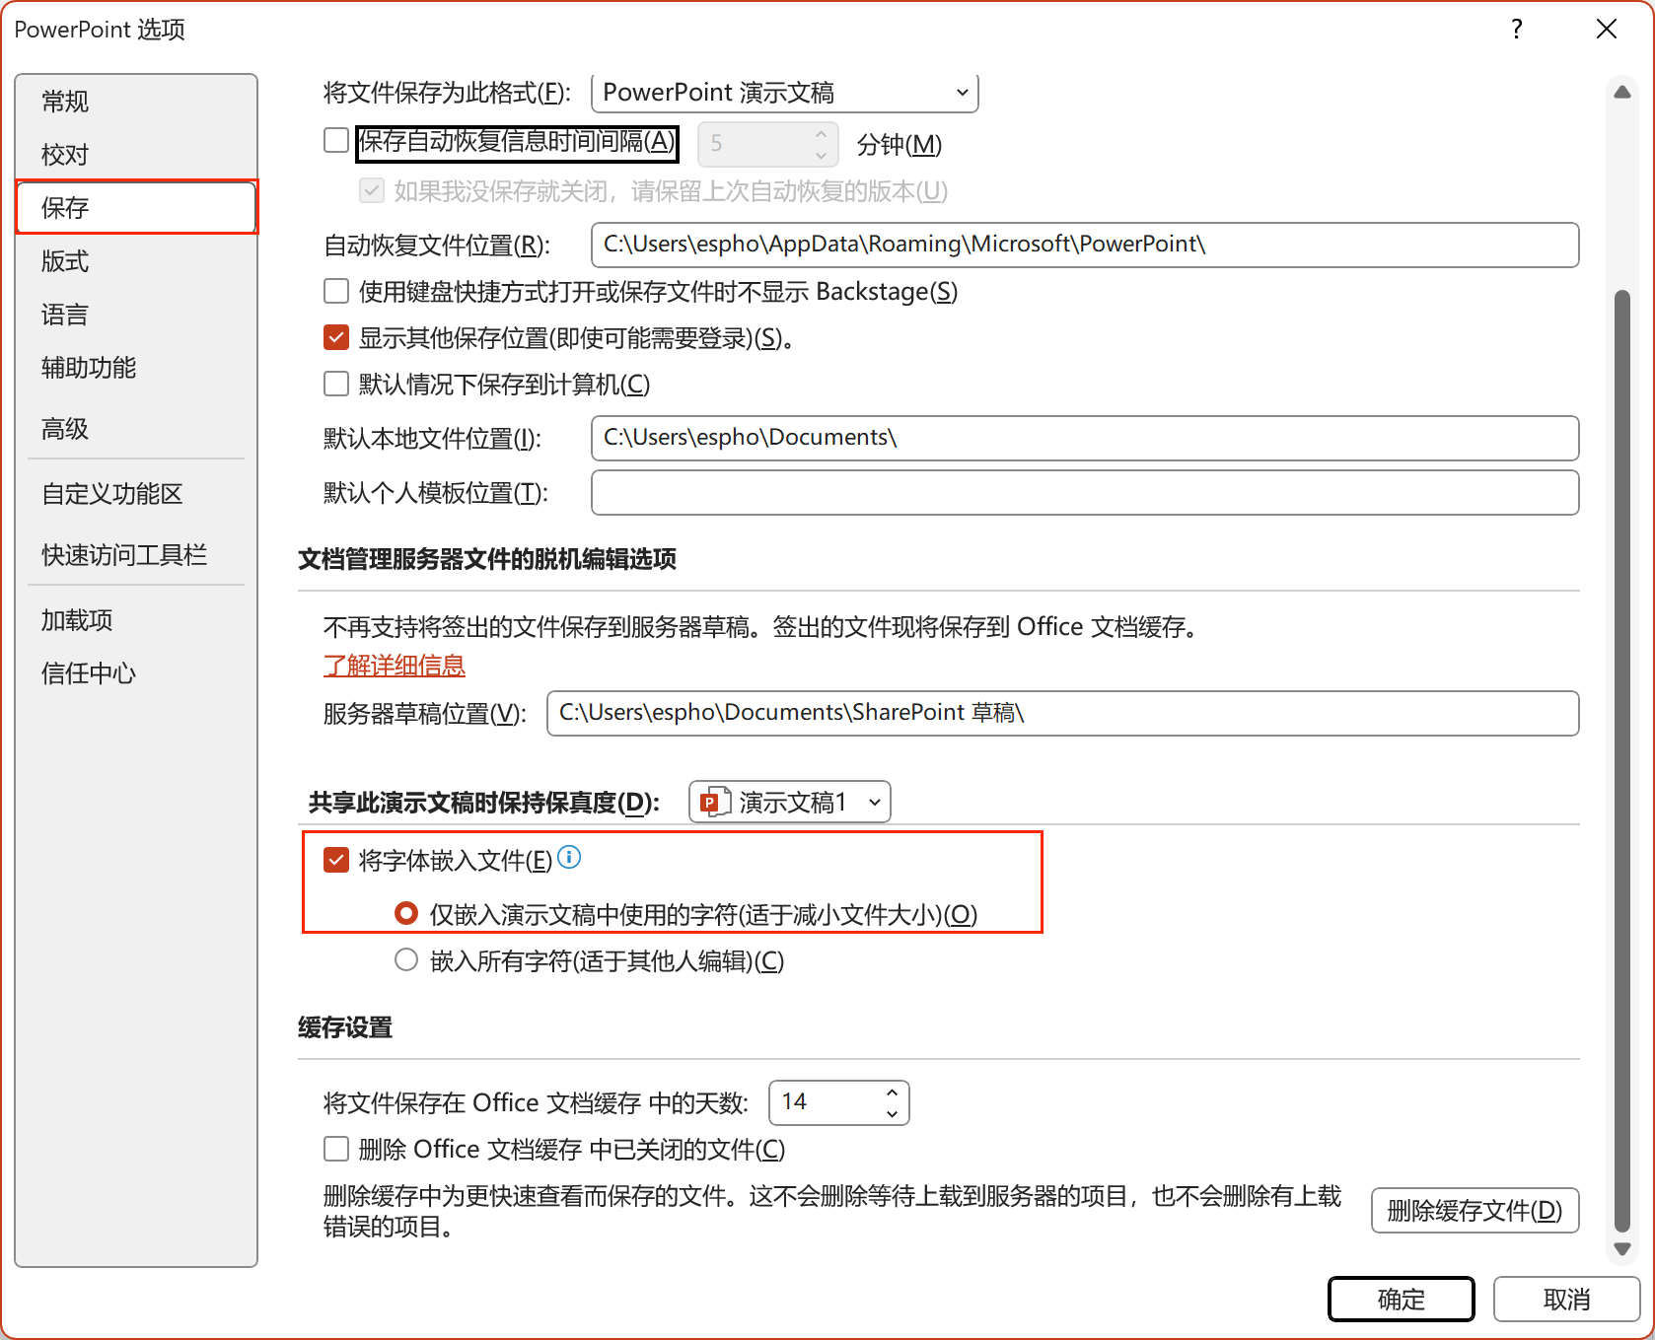Viewport: 1655px width, 1340px height.
Task: Open 自定义功能区 category
Action: coord(136,493)
